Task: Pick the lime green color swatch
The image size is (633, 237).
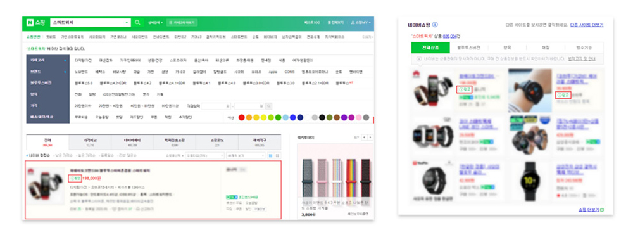Action: click(x=271, y=118)
